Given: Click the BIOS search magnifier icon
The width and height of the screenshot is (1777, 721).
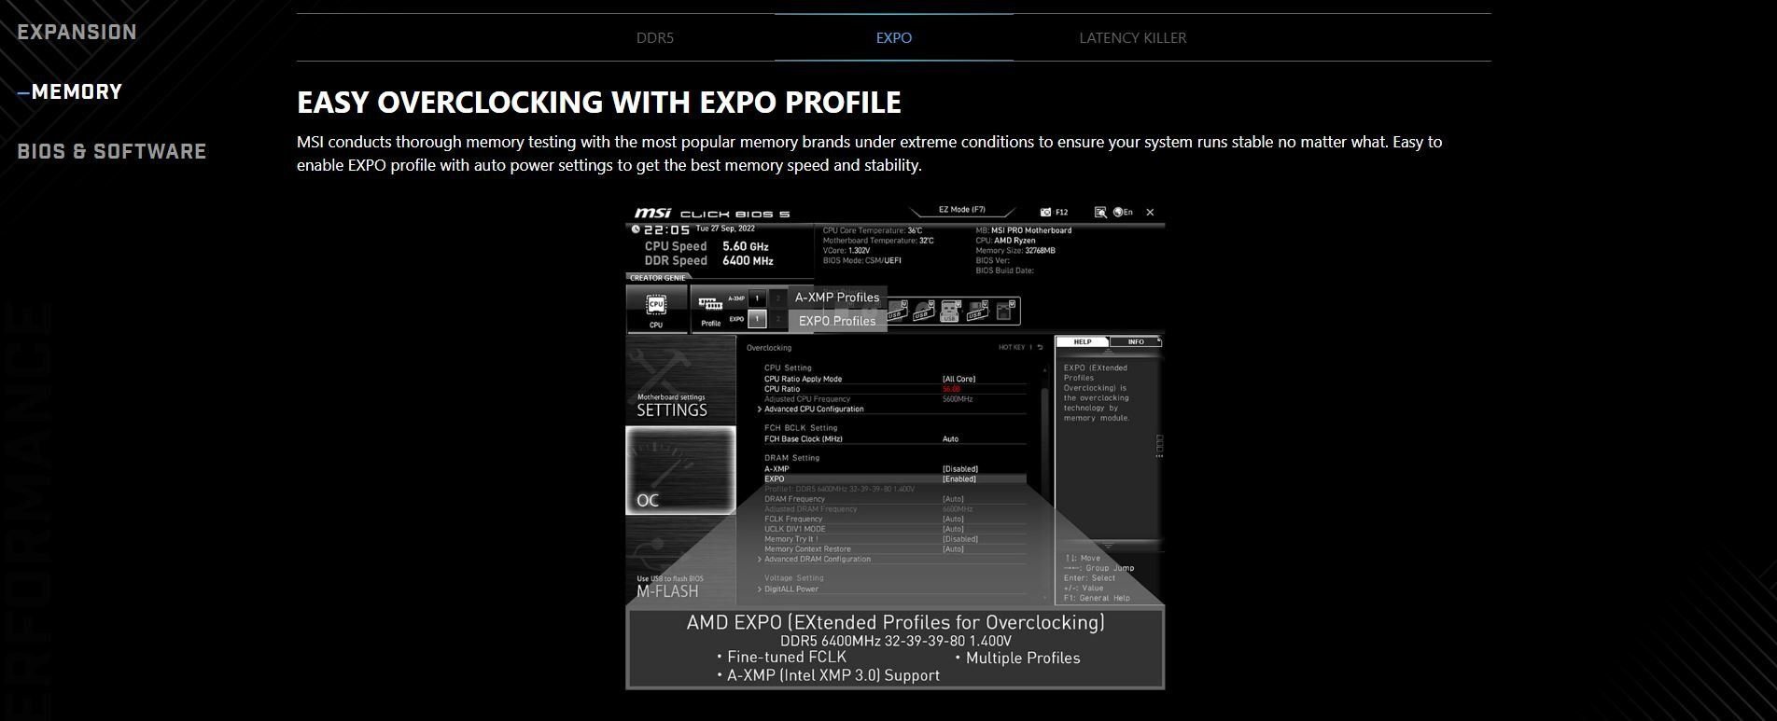Looking at the screenshot, I should click(1100, 213).
